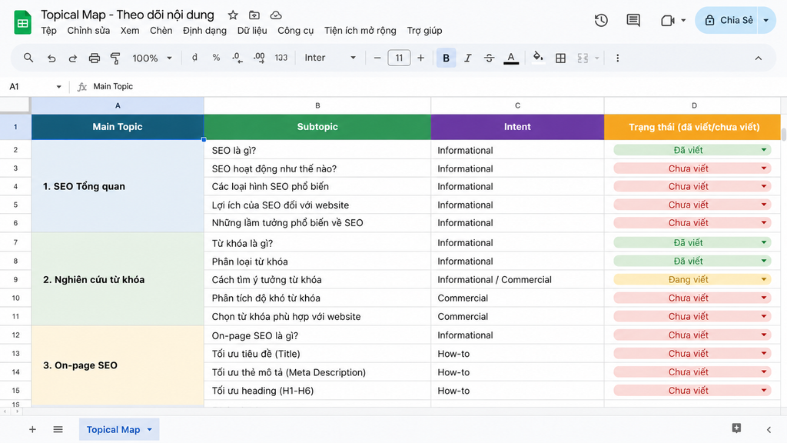Redo the last action
The height and width of the screenshot is (443, 787).
coord(73,58)
